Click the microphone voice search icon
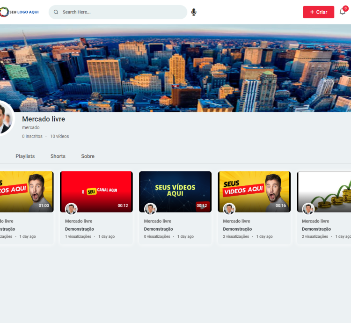The image size is (351, 323). coord(194,12)
